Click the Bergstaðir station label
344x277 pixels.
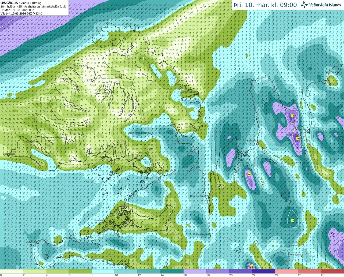point(292,135)
